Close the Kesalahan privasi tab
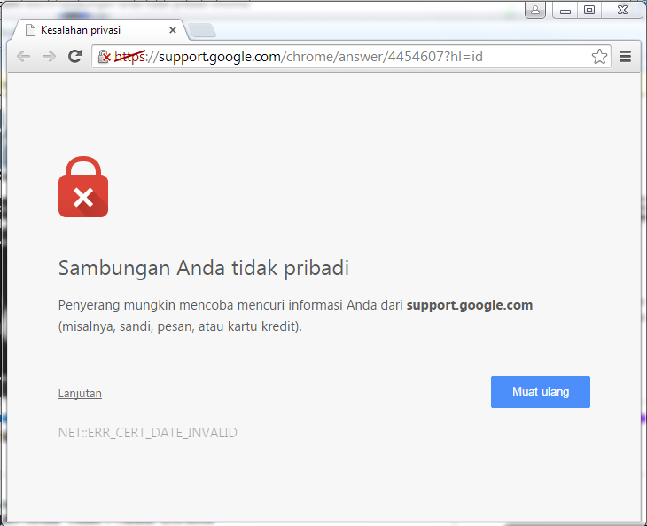Screen dimensions: 647x526 click(173, 30)
